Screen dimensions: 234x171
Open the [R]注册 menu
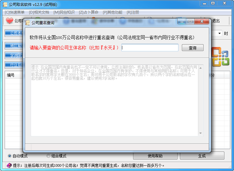coord(133,12)
